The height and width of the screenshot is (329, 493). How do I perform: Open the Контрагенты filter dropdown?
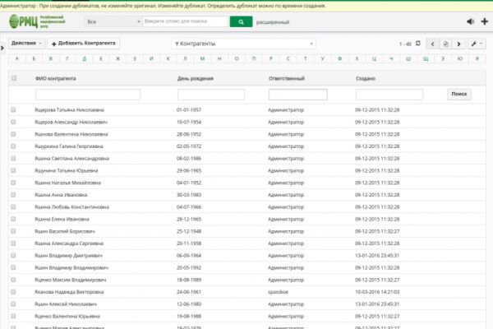point(244,44)
